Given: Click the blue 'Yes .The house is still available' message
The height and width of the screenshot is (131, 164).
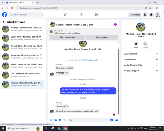Looking at the screenshot, I should tap(88, 91).
